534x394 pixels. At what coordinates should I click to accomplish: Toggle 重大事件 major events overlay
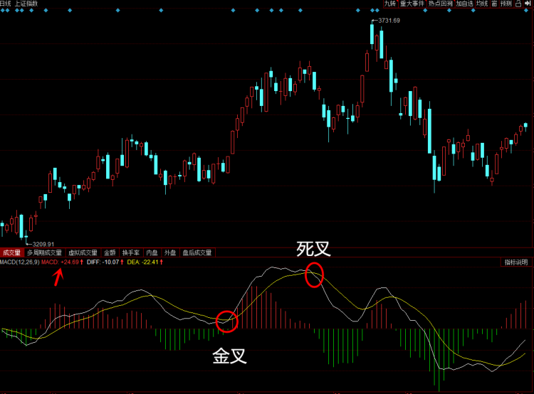(411, 4)
